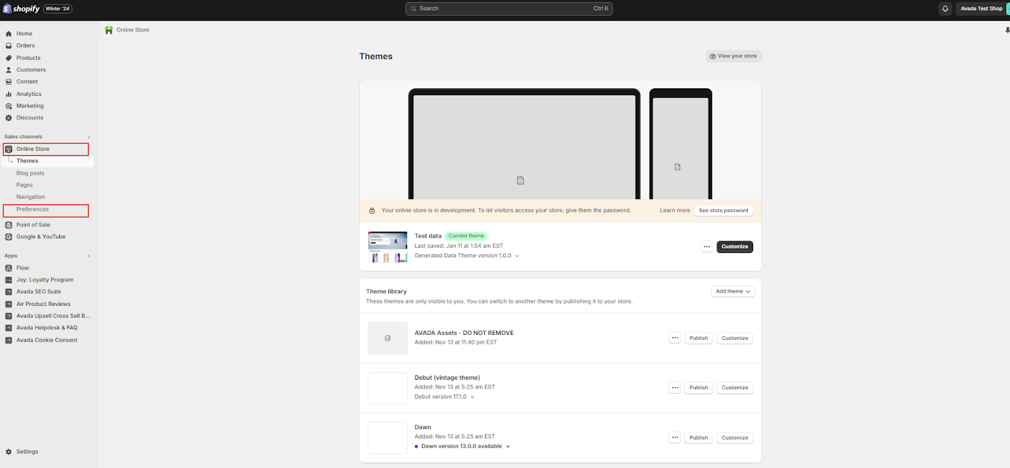
Task: Click the Customers person icon
Action: [x=9, y=70]
